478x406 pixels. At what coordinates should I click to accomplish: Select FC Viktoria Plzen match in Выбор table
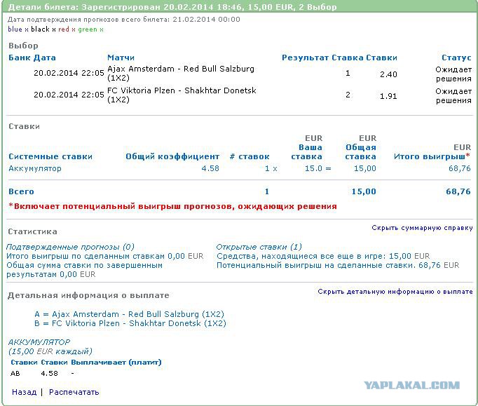182,91
